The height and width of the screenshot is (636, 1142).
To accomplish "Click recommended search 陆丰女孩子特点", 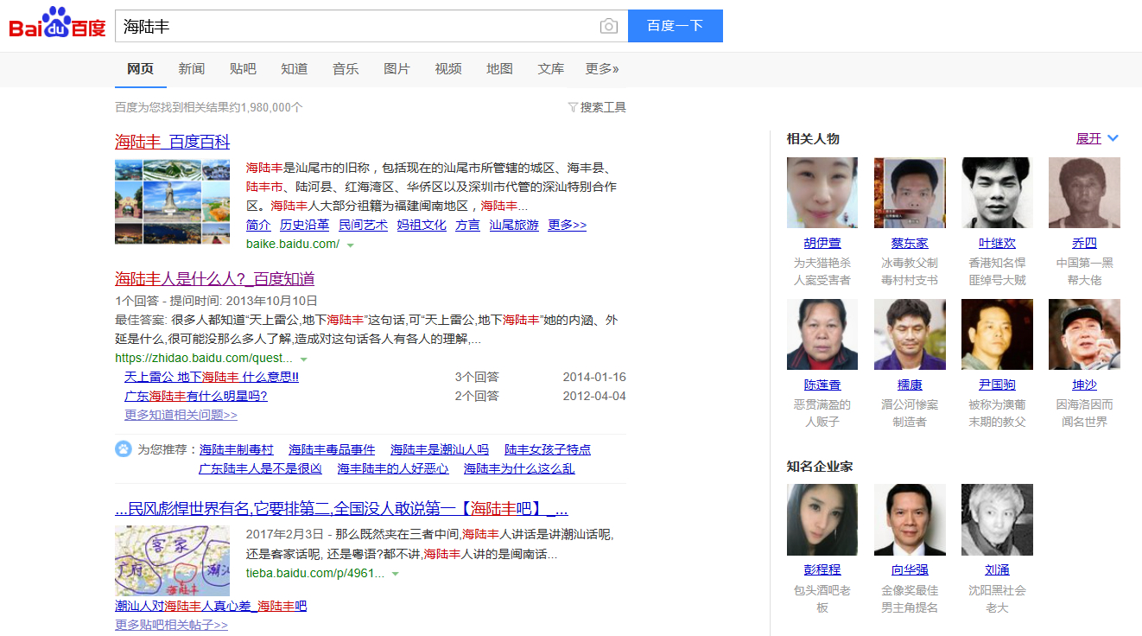I will pos(548,449).
